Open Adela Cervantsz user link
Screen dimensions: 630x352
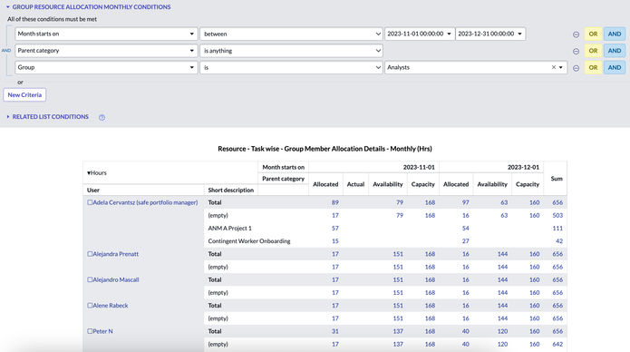point(145,202)
